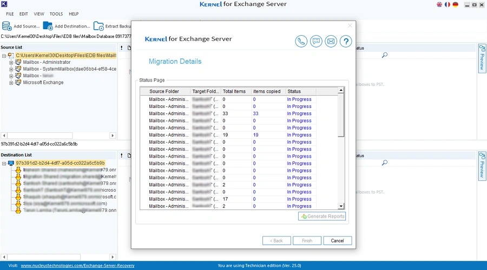
Task: Click the Target Folder column header
Action: pyautogui.click(x=205, y=91)
